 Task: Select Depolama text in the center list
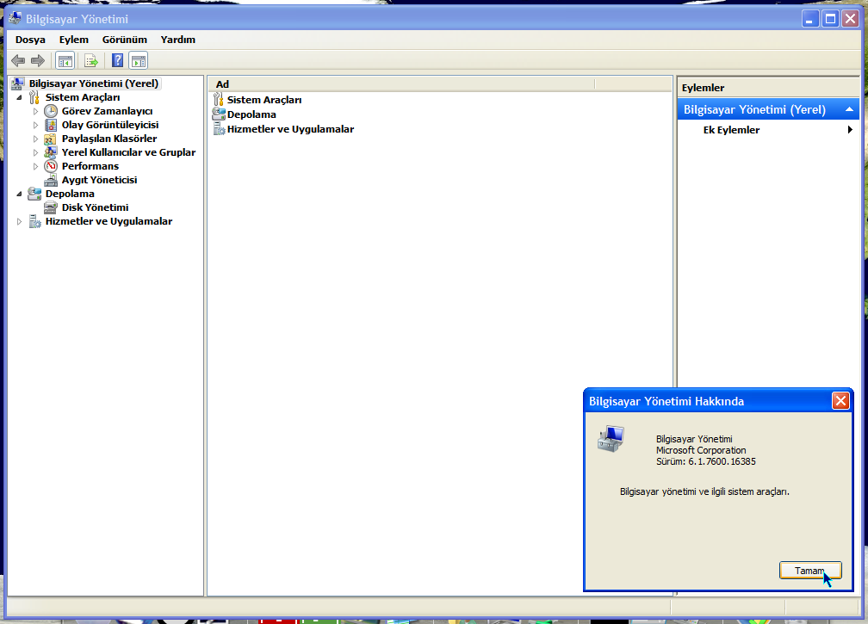pos(251,114)
